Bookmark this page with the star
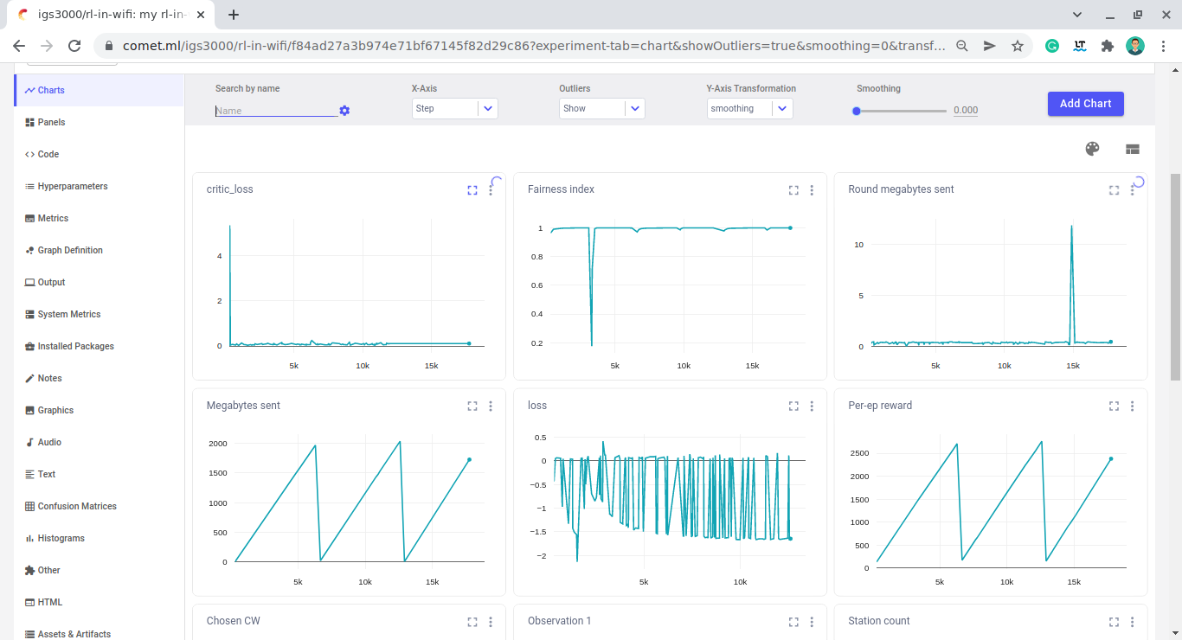 (1018, 46)
